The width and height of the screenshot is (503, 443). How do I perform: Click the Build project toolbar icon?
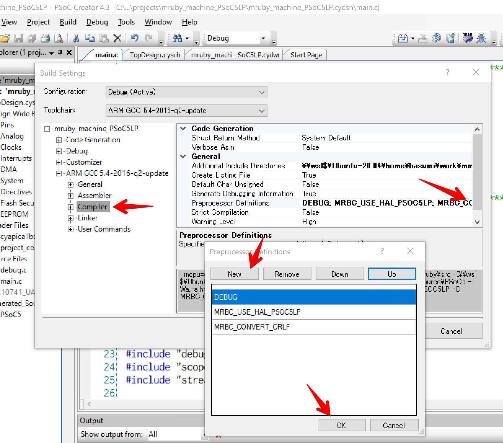403,38
